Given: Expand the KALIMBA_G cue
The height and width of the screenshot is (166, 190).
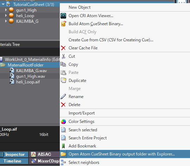Looking at the screenshot, I should click(x=6, y=21).
